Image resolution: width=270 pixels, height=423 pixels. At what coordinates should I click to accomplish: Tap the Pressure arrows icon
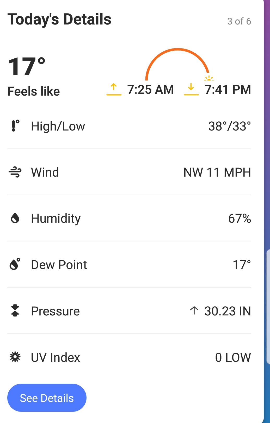pyautogui.click(x=15, y=310)
